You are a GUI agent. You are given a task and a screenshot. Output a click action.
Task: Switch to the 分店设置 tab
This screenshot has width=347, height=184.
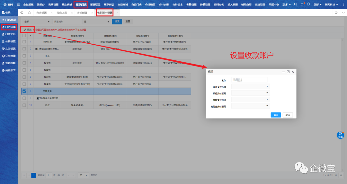click(41, 13)
